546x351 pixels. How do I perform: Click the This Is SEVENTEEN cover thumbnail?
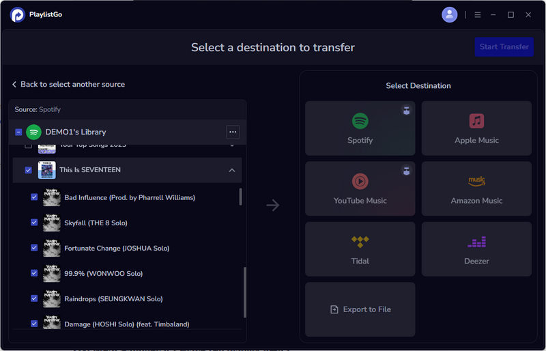click(x=46, y=170)
